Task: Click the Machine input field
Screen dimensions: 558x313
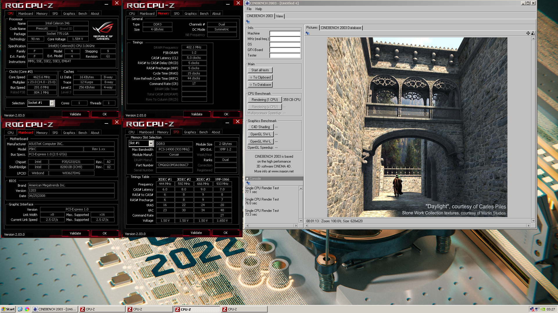Action: click(x=285, y=33)
